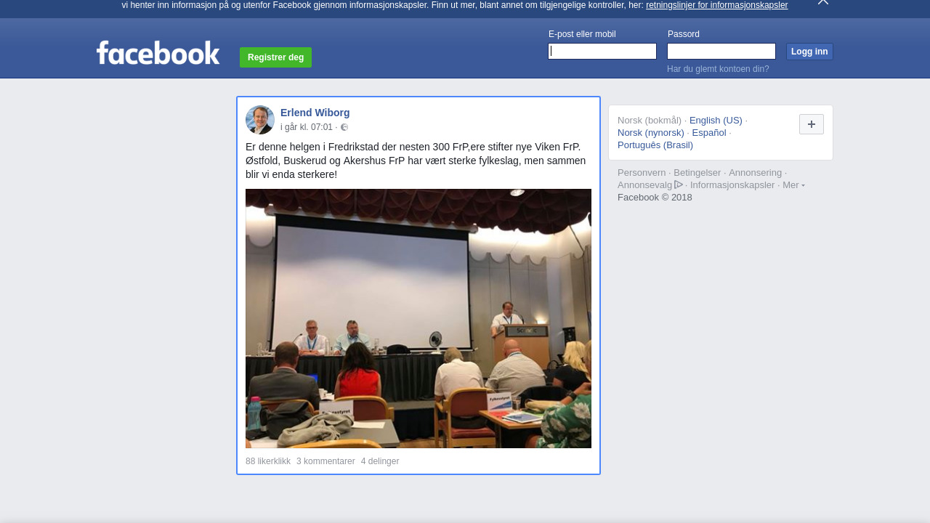Close the cookie notice banner
This screenshot has width=930, height=523.
[822, 2]
